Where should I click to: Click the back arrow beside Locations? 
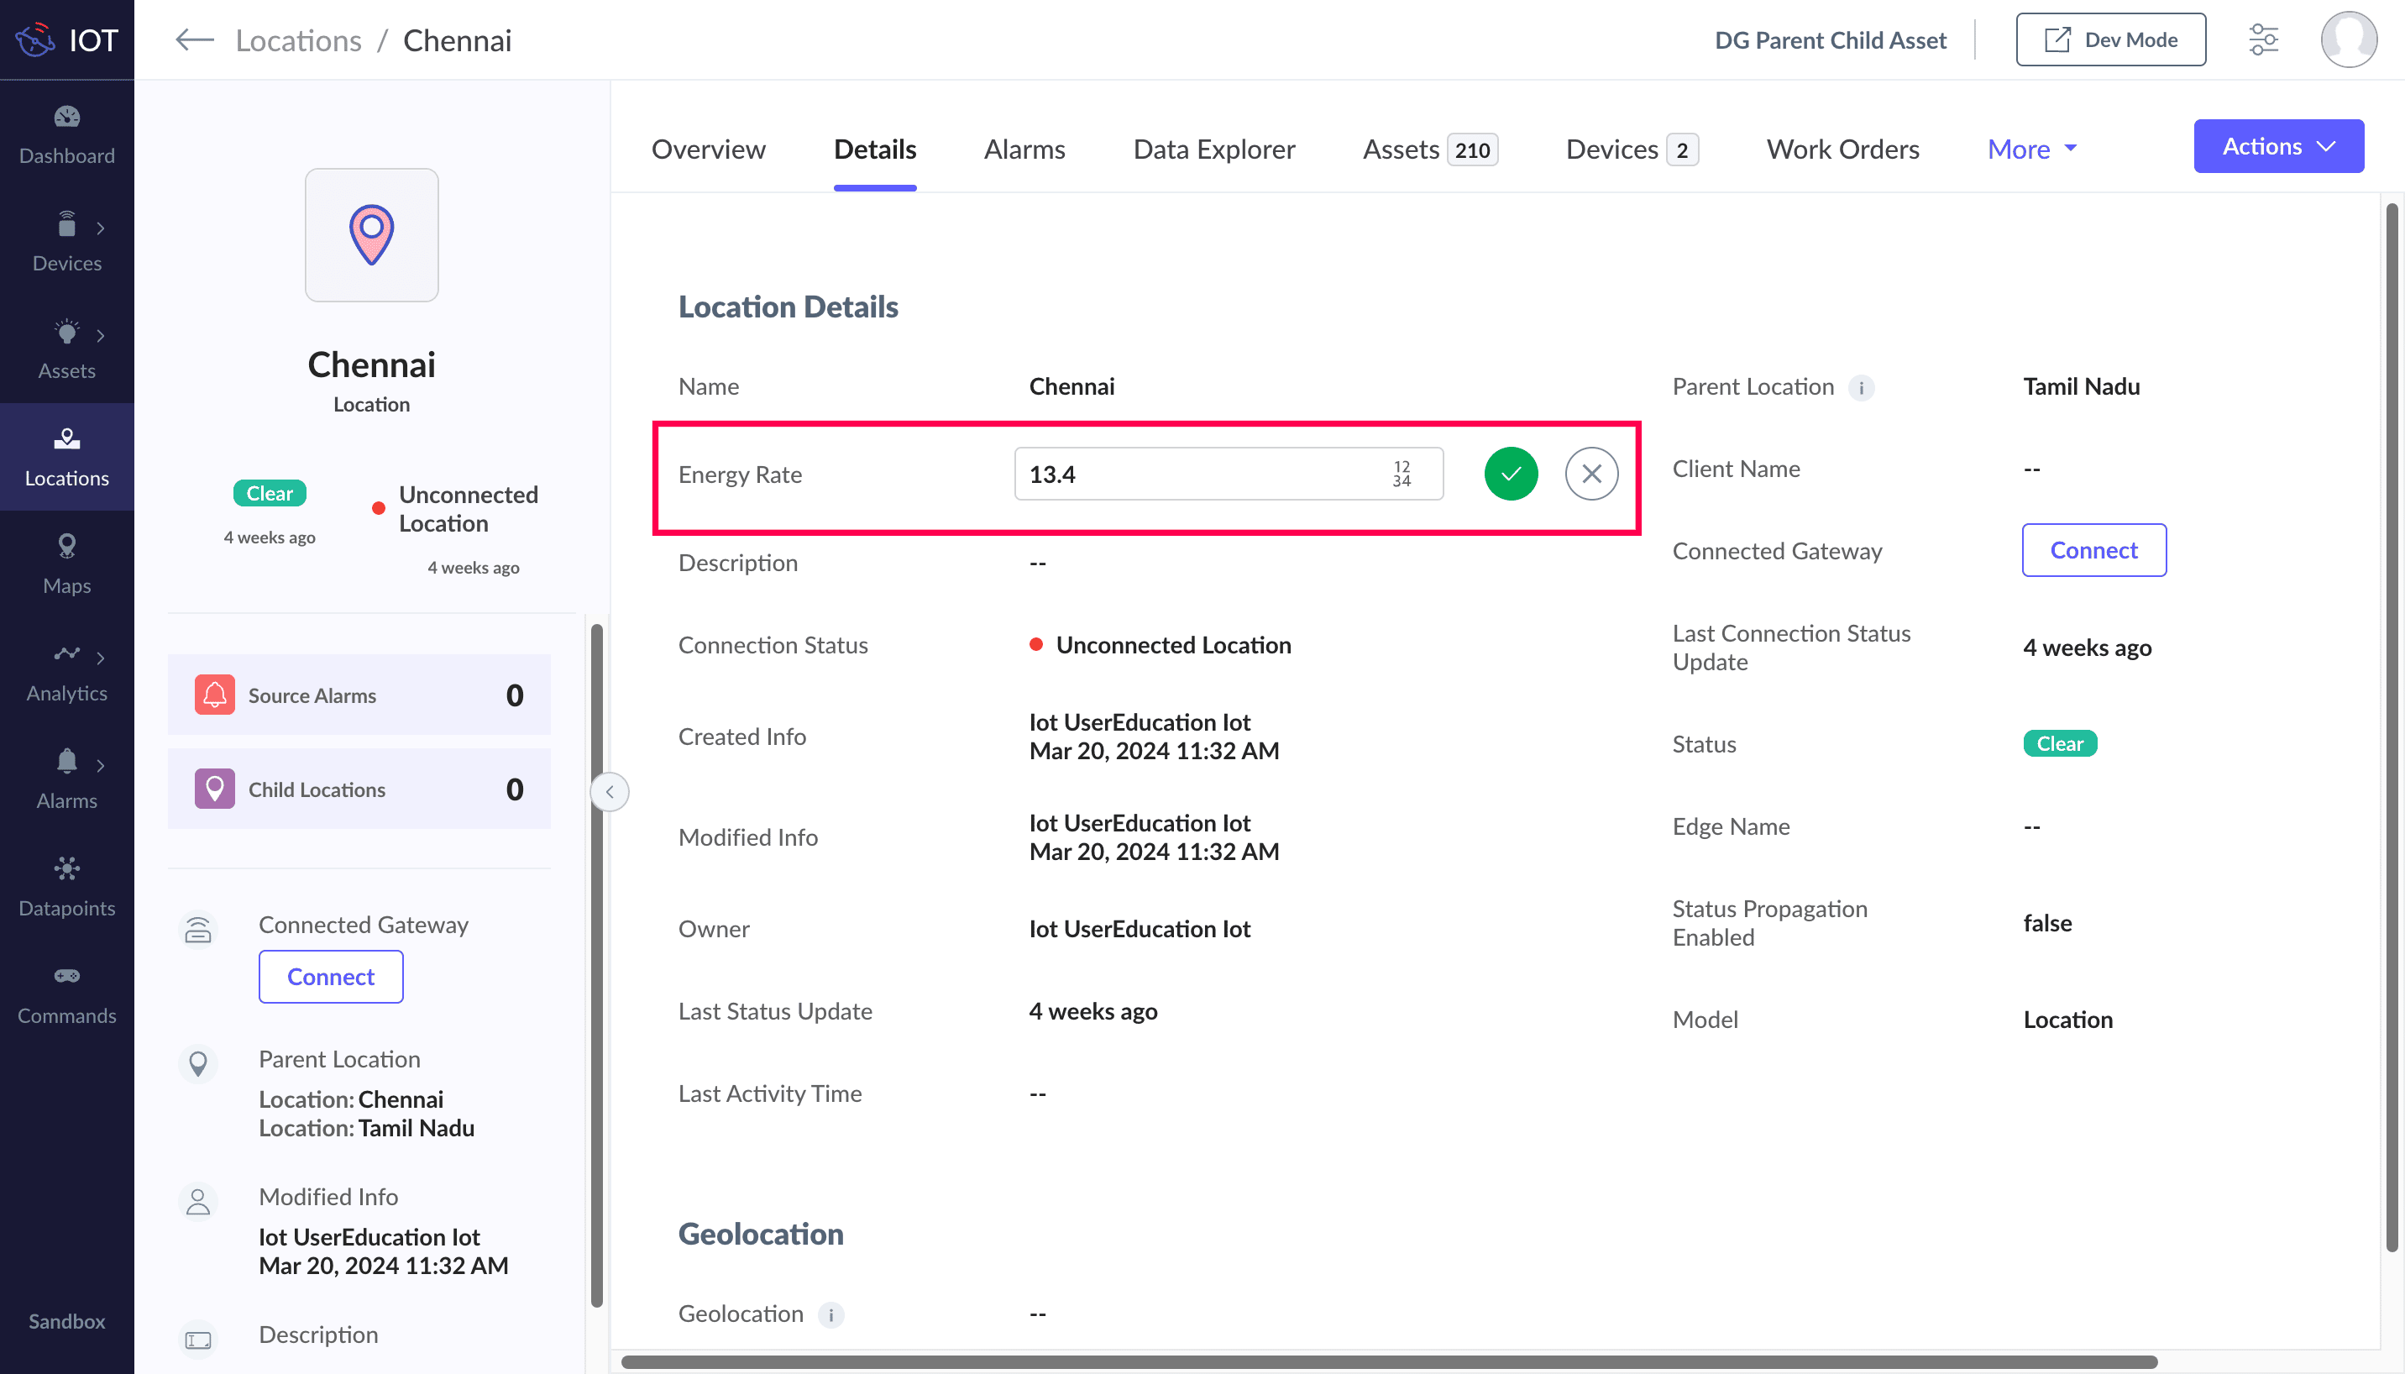click(x=194, y=39)
